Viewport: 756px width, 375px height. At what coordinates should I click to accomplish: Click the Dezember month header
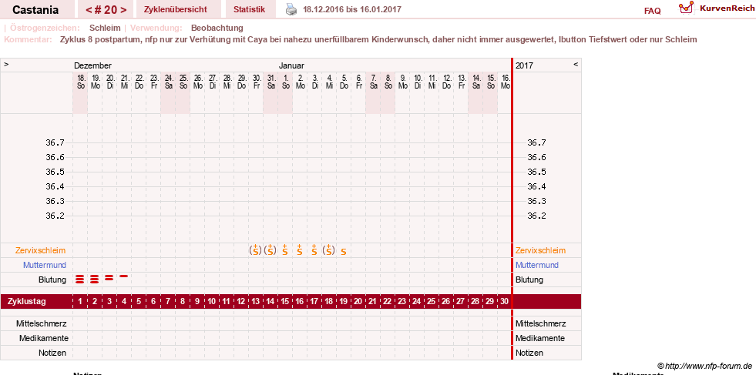coord(92,65)
